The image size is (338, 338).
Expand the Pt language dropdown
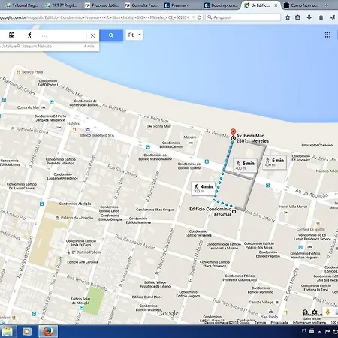tap(134, 35)
